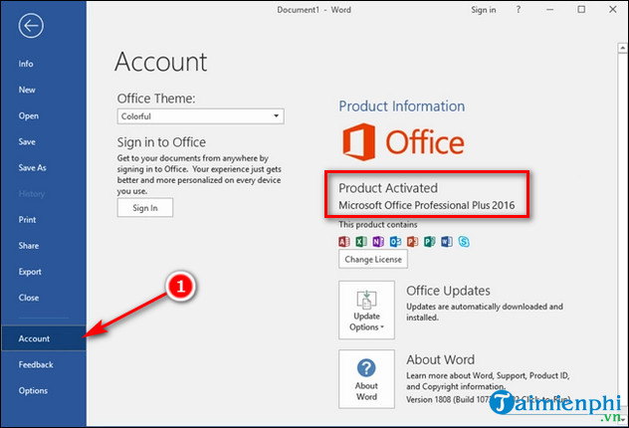This screenshot has height=428, width=629.
Task: Select the Account menu item
Action: 44,338
